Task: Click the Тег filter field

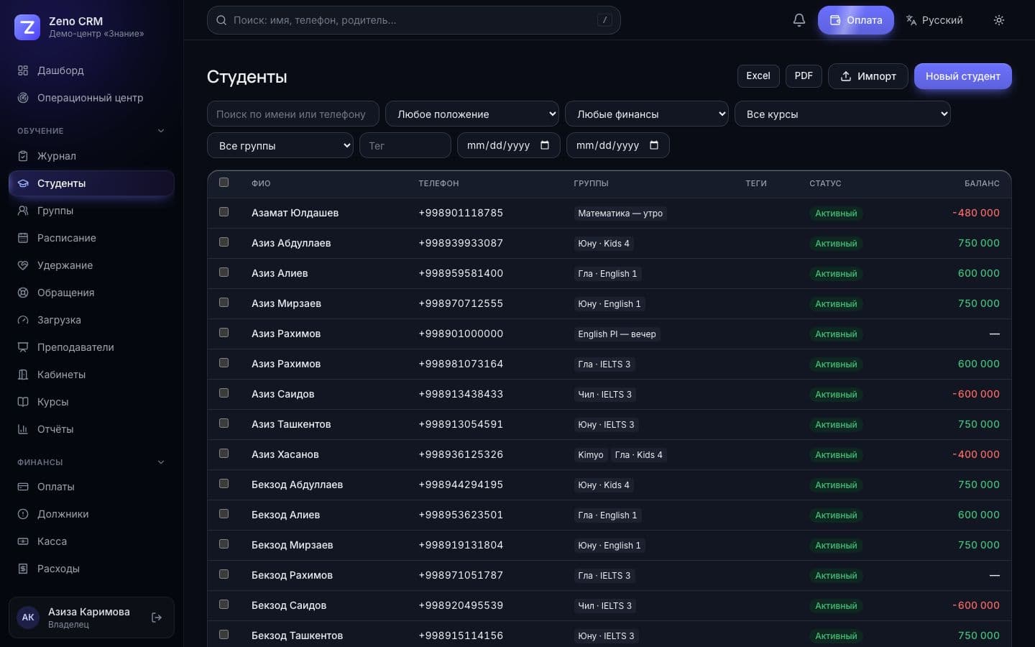Action: 405,145
